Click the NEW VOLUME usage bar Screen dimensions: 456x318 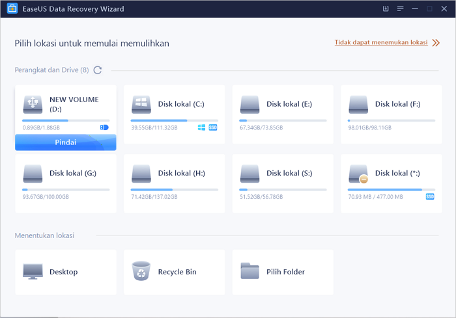click(x=66, y=120)
